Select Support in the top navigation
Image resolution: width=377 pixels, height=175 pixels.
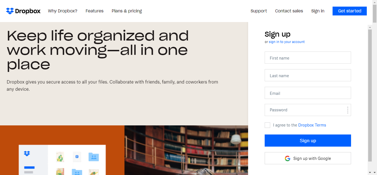click(x=259, y=11)
